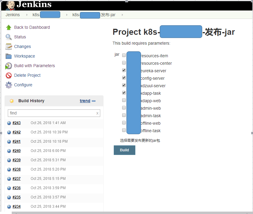This screenshot has width=253, height=214.
Task: Click Delete Project's red prohibition icon
Action: coord(8,75)
